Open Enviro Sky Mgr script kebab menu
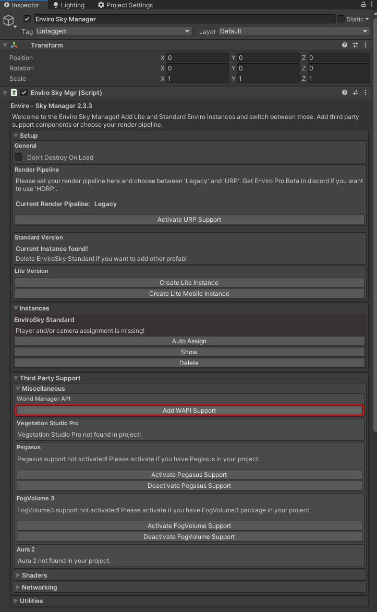This screenshot has width=377, height=612. click(365, 93)
